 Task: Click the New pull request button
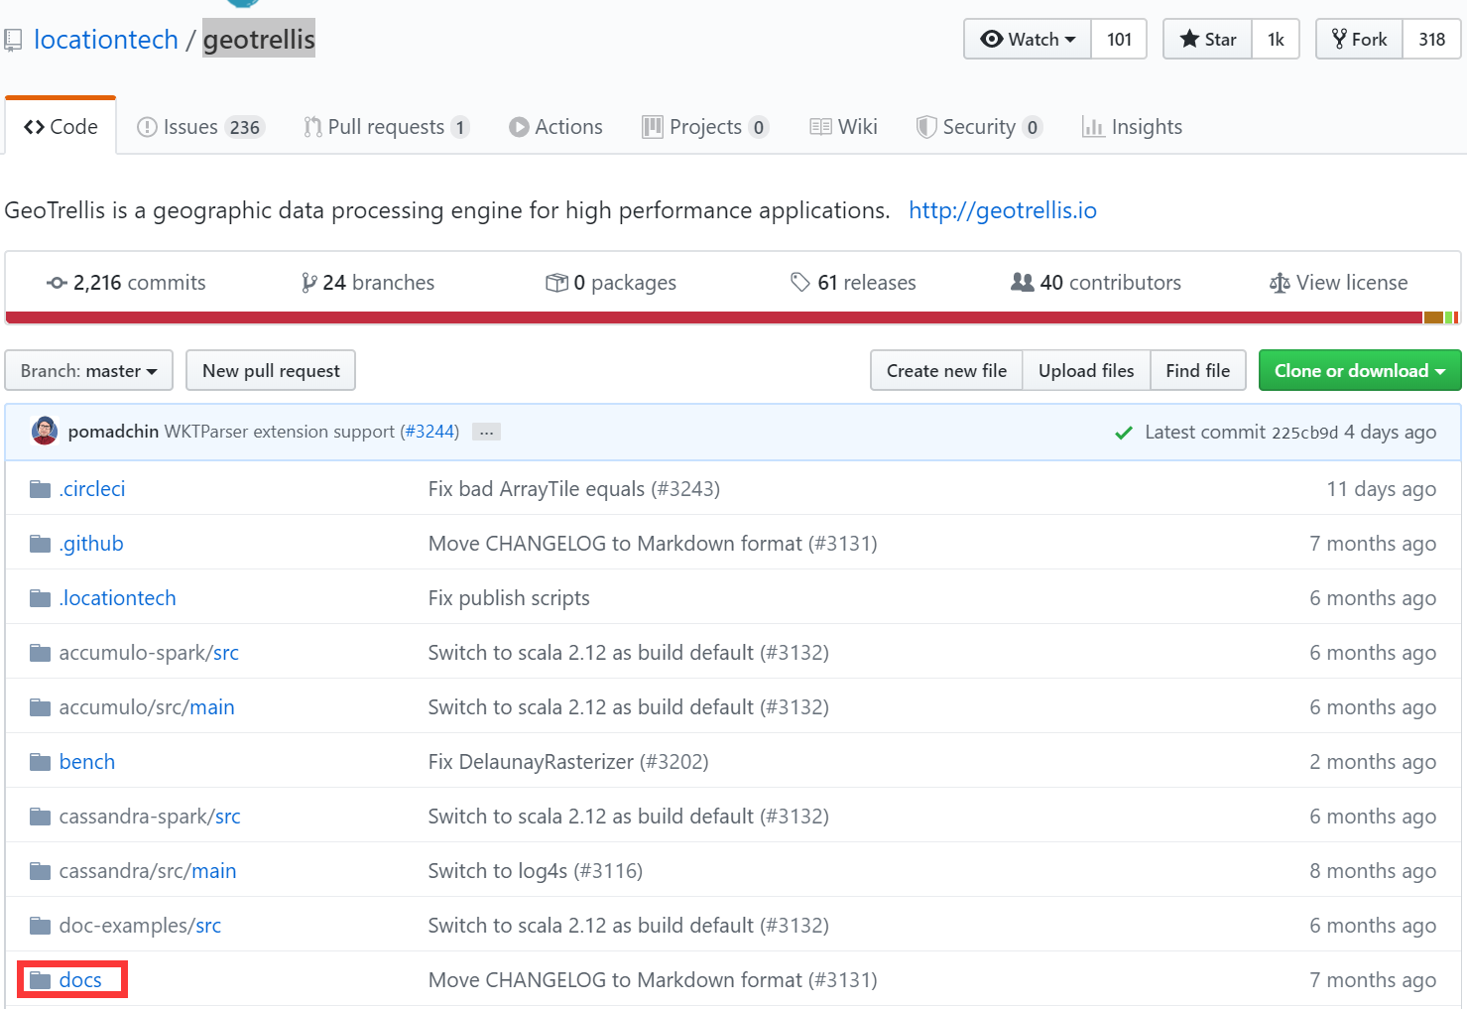271,370
